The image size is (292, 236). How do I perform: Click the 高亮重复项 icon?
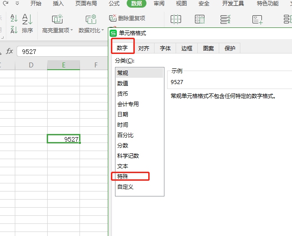pyautogui.click(x=58, y=19)
